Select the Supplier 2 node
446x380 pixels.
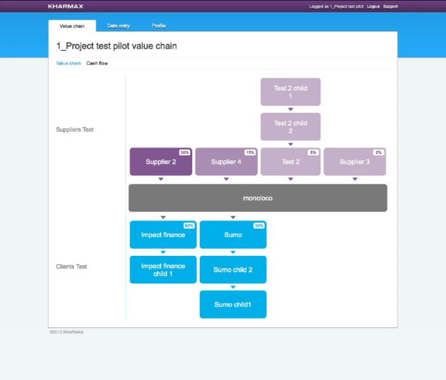click(x=161, y=162)
